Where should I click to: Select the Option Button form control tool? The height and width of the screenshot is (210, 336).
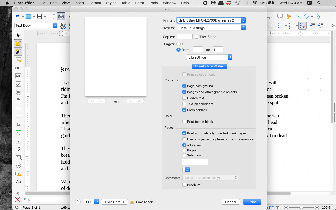tap(18, 92)
